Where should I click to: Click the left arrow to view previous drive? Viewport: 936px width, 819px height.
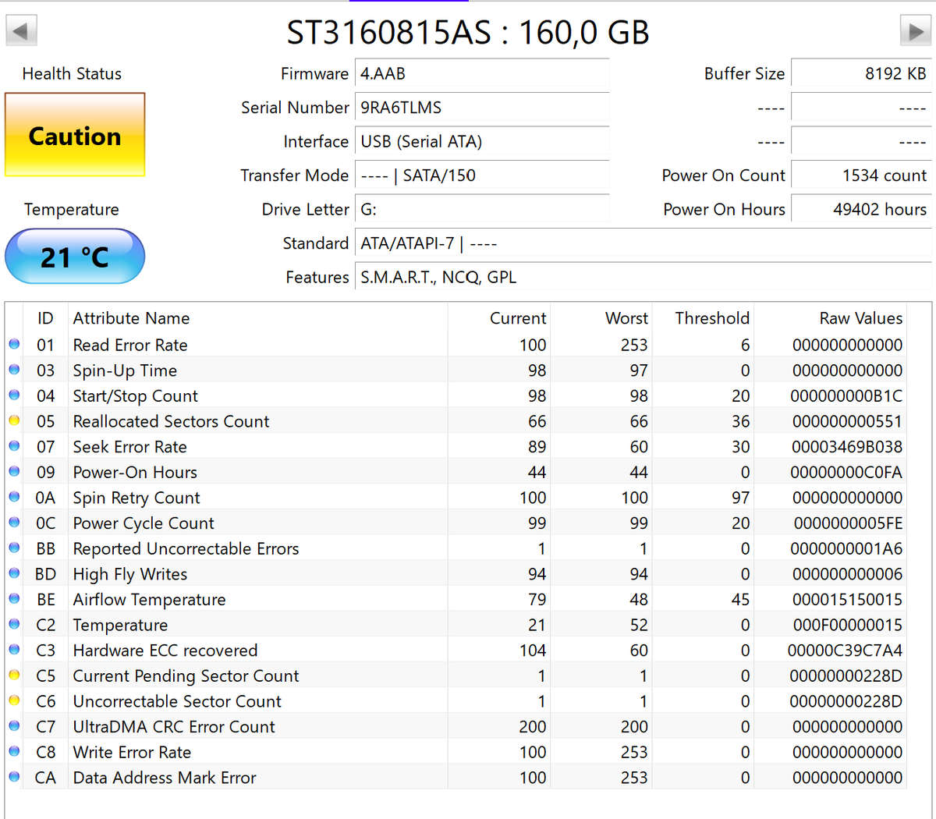(21, 30)
